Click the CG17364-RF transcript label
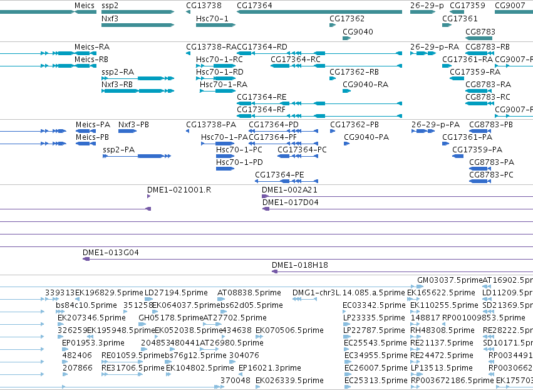533x390 pixels. [261, 110]
